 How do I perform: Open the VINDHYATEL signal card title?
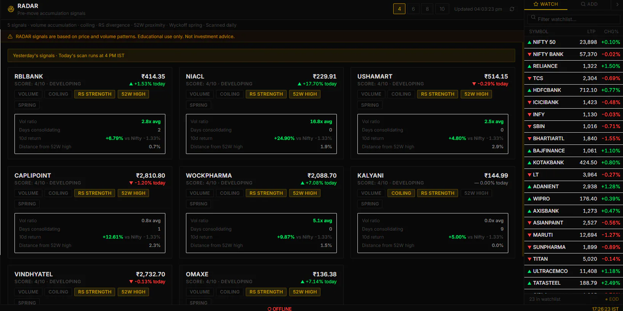pyautogui.click(x=34, y=274)
